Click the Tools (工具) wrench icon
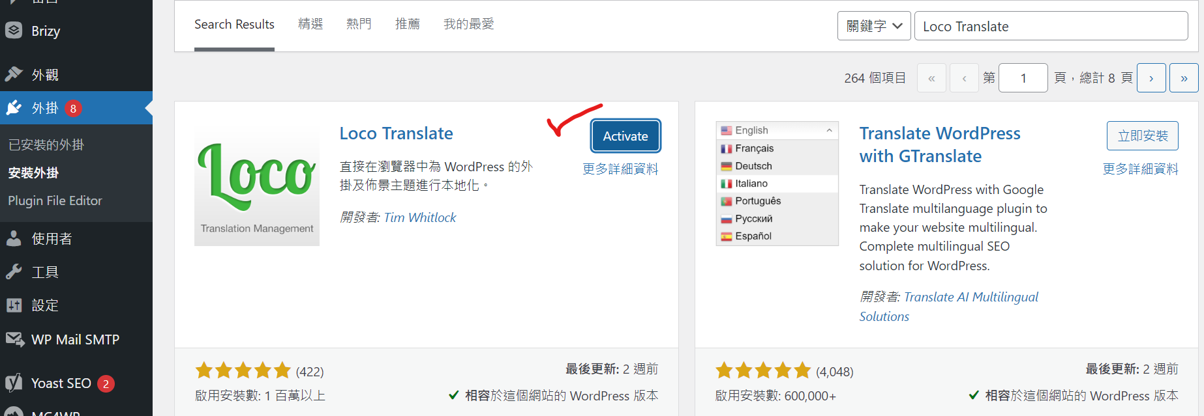The image size is (1204, 416). click(14, 271)
